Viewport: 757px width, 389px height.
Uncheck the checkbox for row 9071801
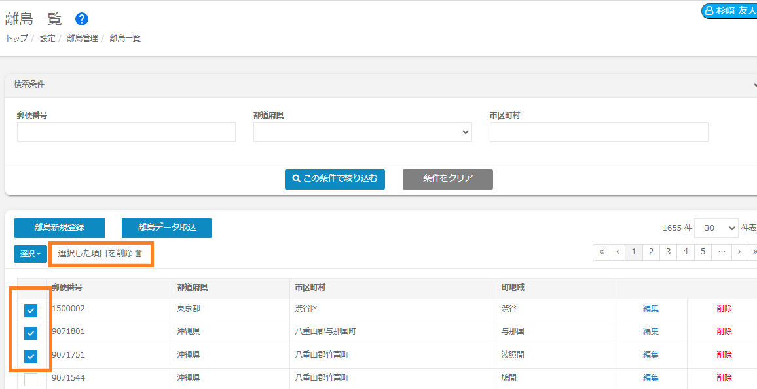click(x=31, y=333)
